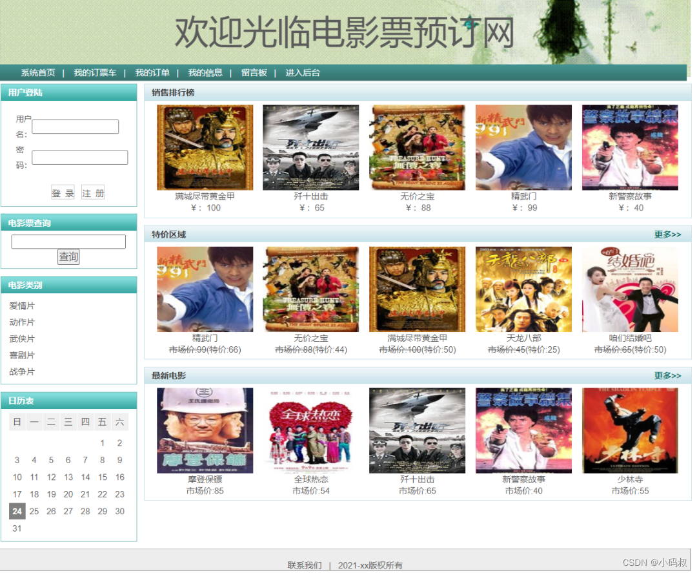
Task: Click the 满城尽带黄金甲 title under 销售排行榜
Action: 205,196
